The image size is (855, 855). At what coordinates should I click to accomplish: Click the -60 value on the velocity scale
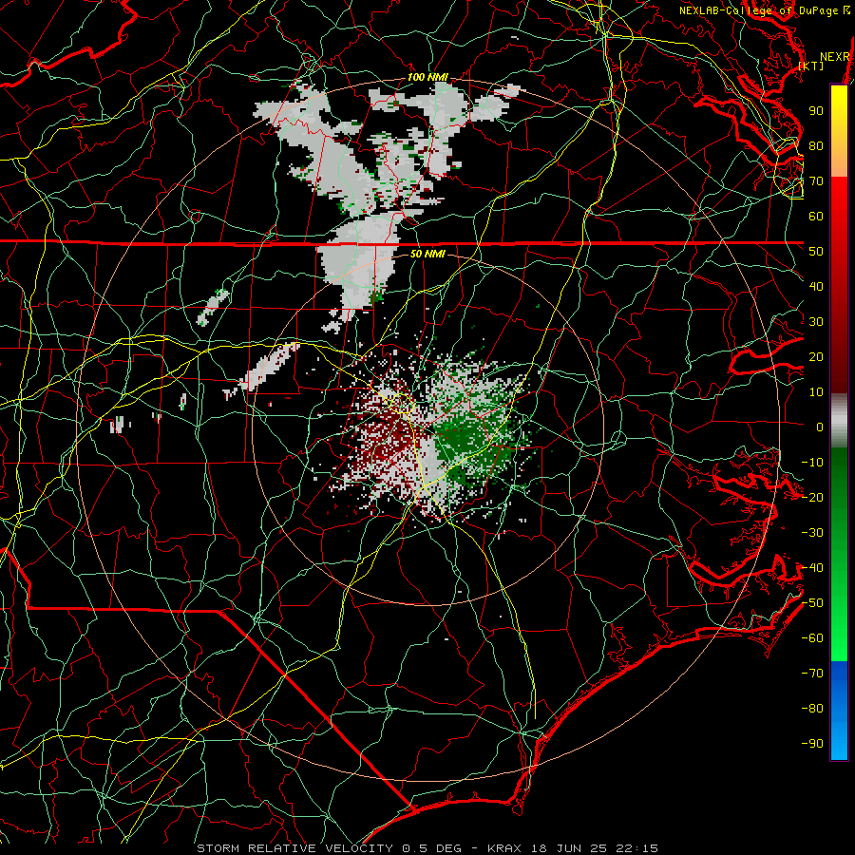(812, 638)
